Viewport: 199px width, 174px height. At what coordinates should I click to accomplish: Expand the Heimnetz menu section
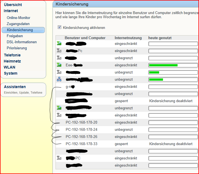coord(12,61)
